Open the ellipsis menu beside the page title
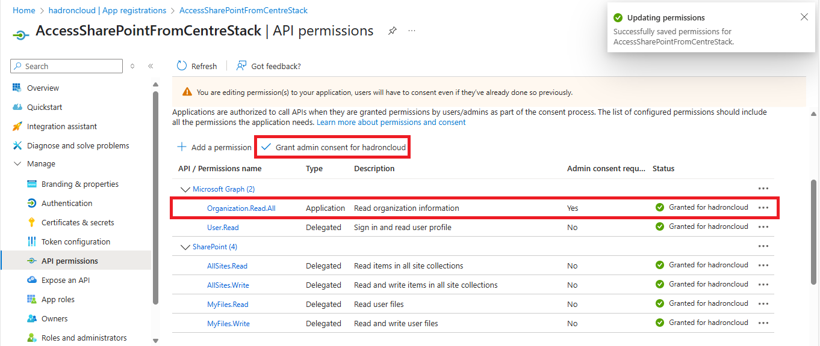This screenshot has width=820, height=346. (412, 31)
